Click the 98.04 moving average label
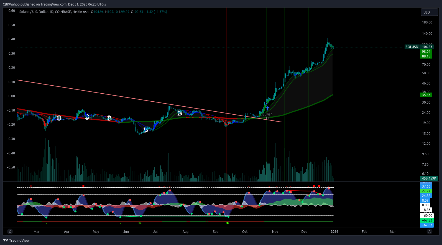The image size is (442, 245). pyautogui.click(x=426, y=52)
